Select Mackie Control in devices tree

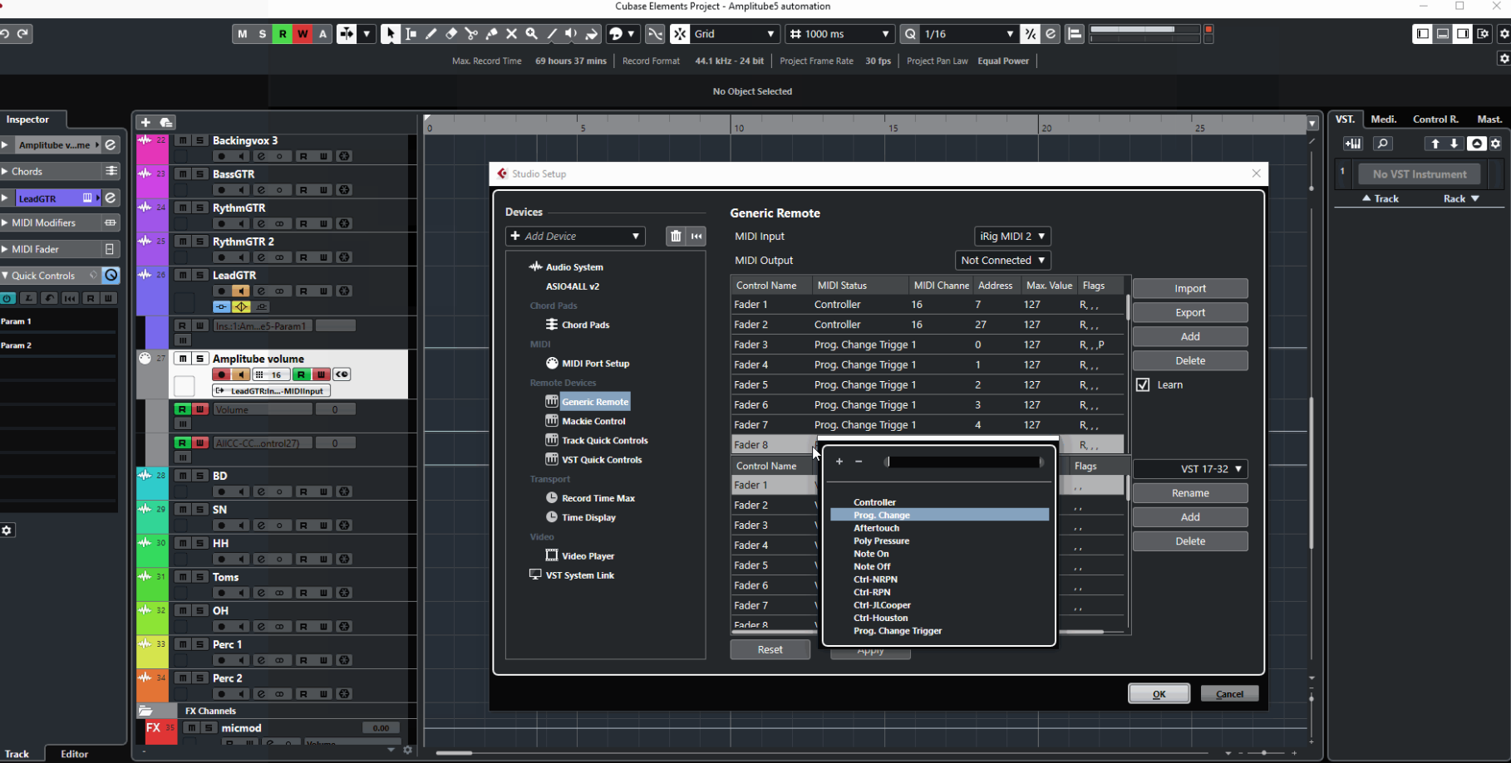click(593, 422)
